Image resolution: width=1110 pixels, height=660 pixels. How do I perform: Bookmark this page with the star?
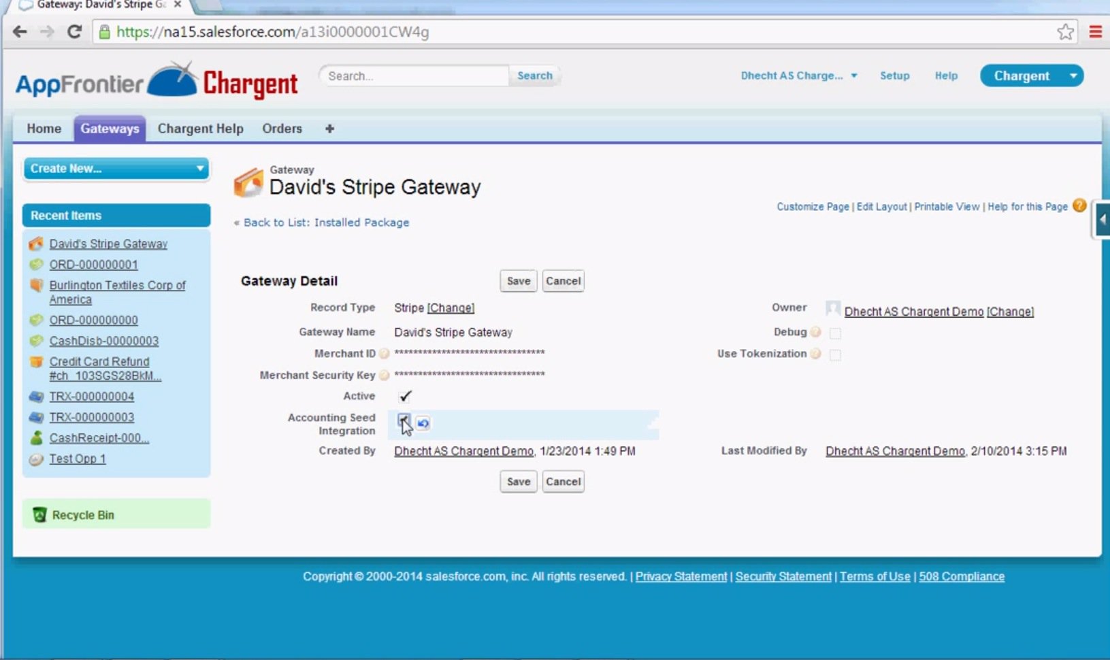click(x=1065, y=32)
